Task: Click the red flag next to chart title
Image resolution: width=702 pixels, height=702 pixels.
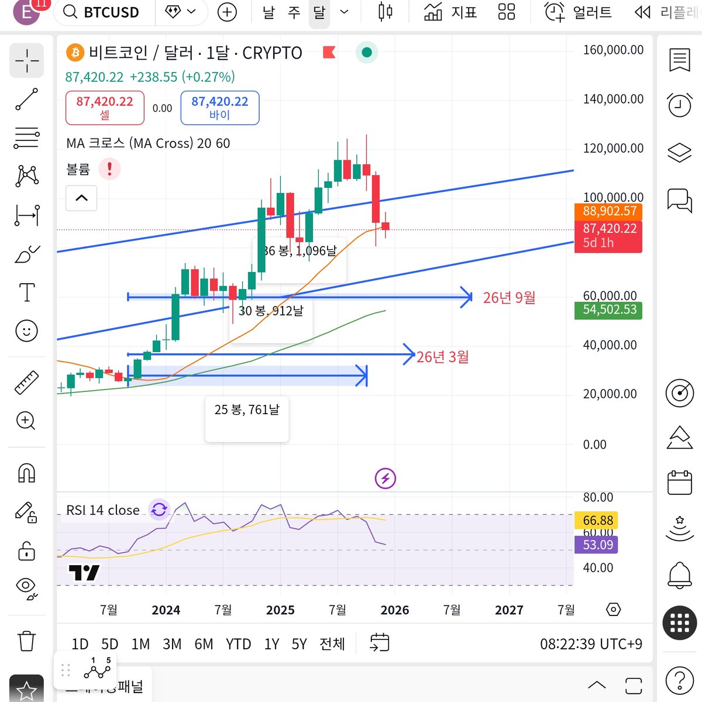Action: tap(329, 53)
